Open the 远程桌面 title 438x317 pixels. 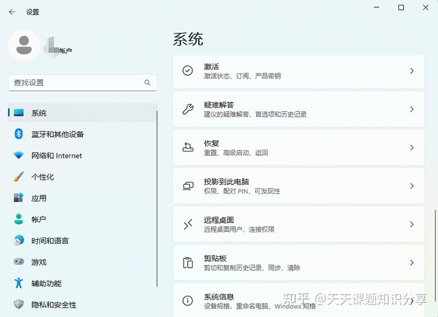pos(219,220)
